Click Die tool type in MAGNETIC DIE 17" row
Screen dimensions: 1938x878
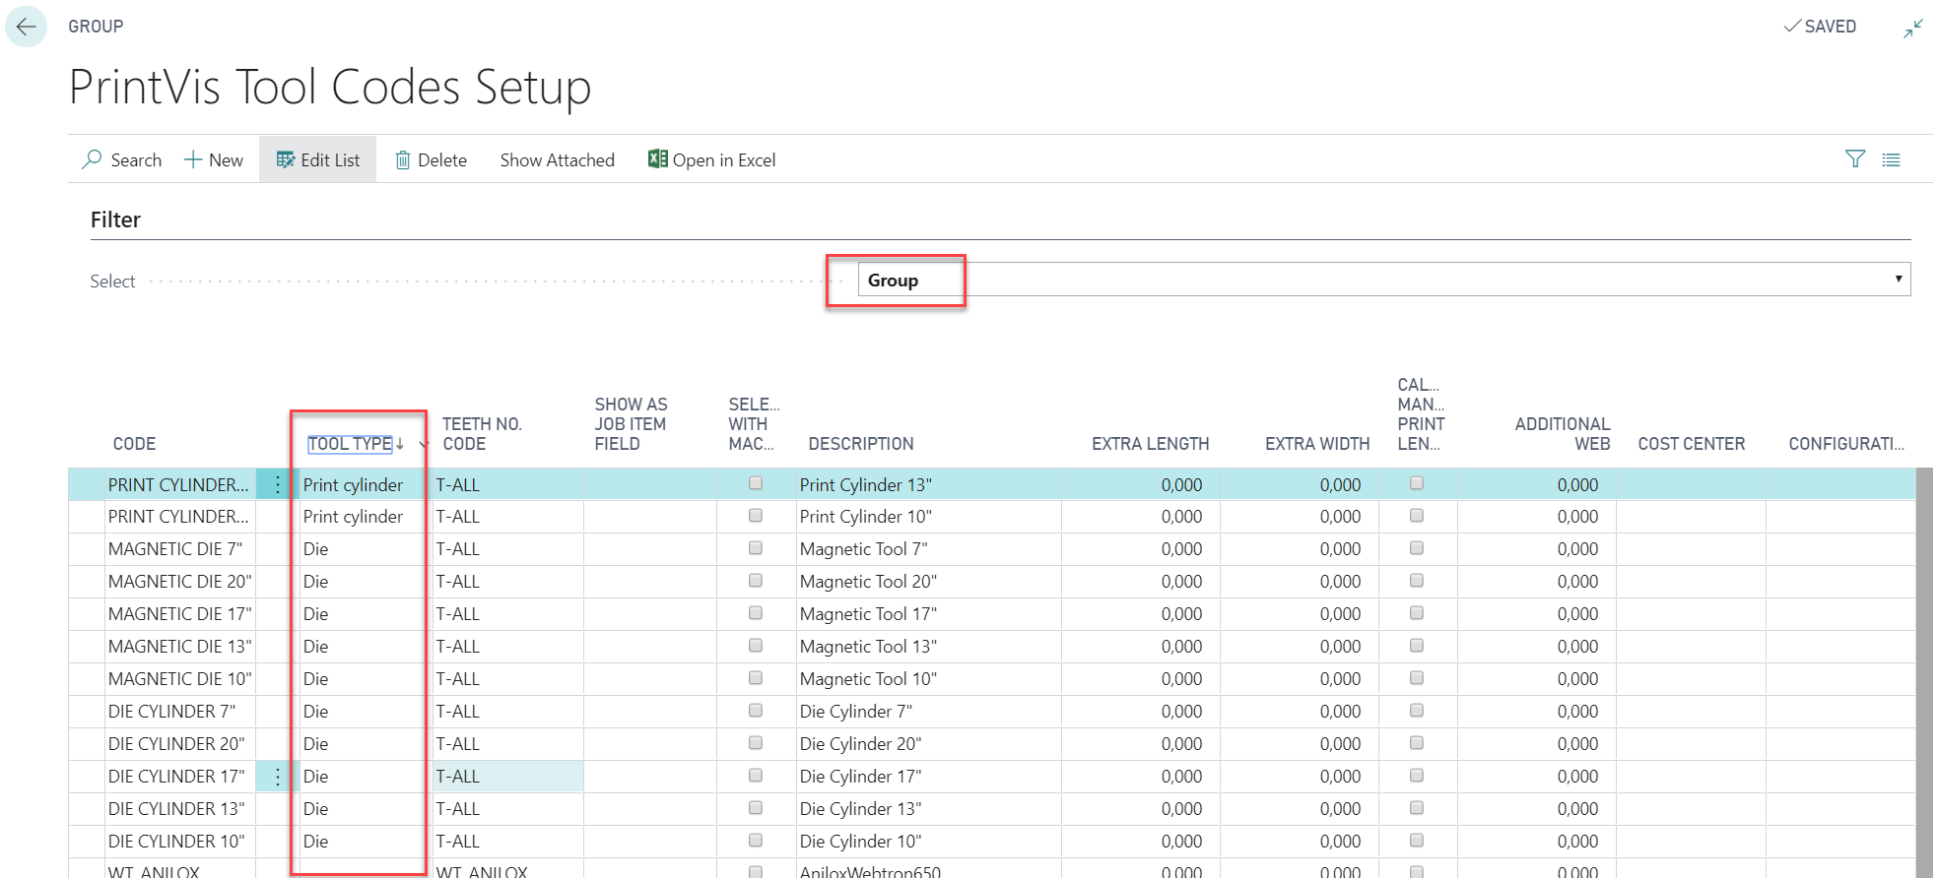[x=365, y=614]
